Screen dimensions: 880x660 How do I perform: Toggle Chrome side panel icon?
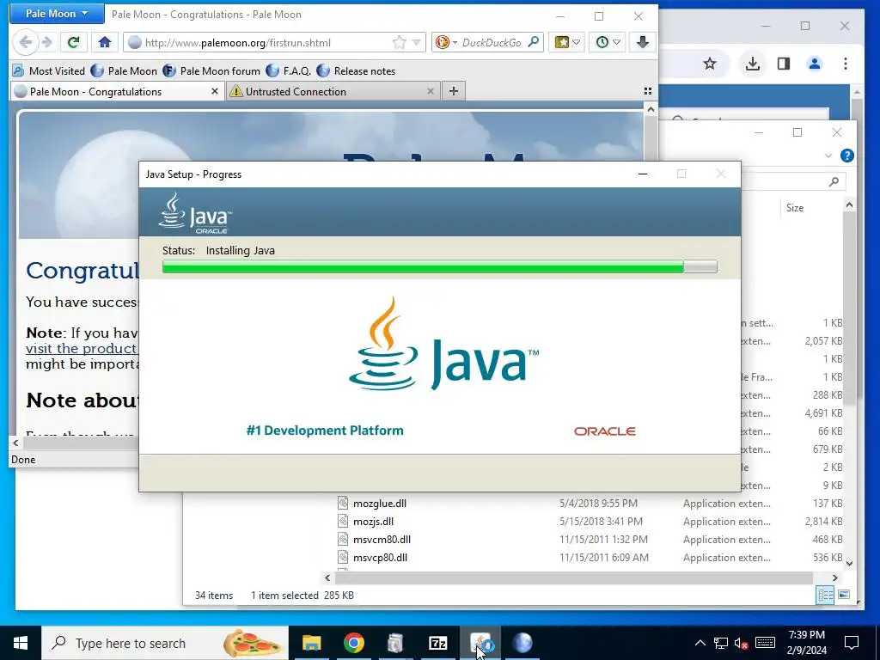click(x=784, y=64)
